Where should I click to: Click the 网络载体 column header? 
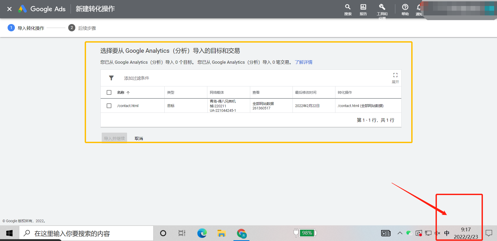click(x=217, y=92)
